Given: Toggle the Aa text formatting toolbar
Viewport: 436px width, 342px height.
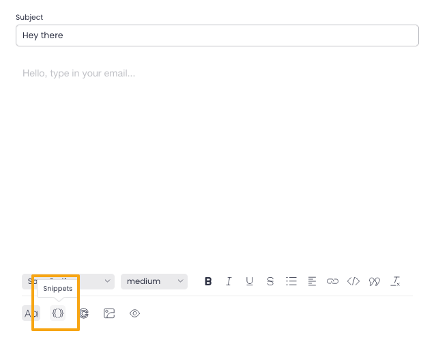Looking at the screenshot, I should point(31,313).
